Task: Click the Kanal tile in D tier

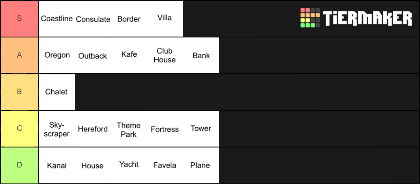Action: (57, 165)
